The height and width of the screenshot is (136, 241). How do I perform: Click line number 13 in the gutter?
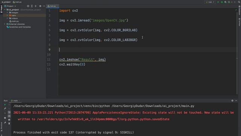[49, 69]
